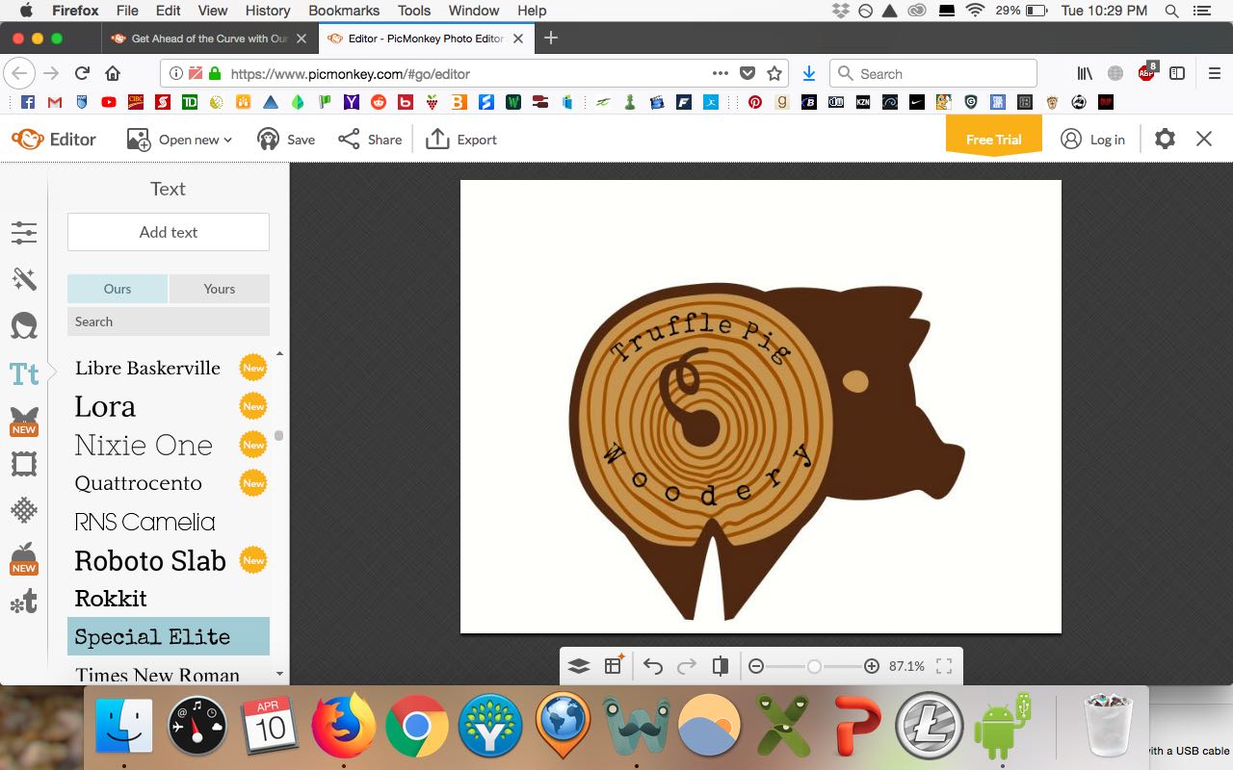Open page actions ellipsis in address bar
The image size is (1233, 770).
click(720, 73)
